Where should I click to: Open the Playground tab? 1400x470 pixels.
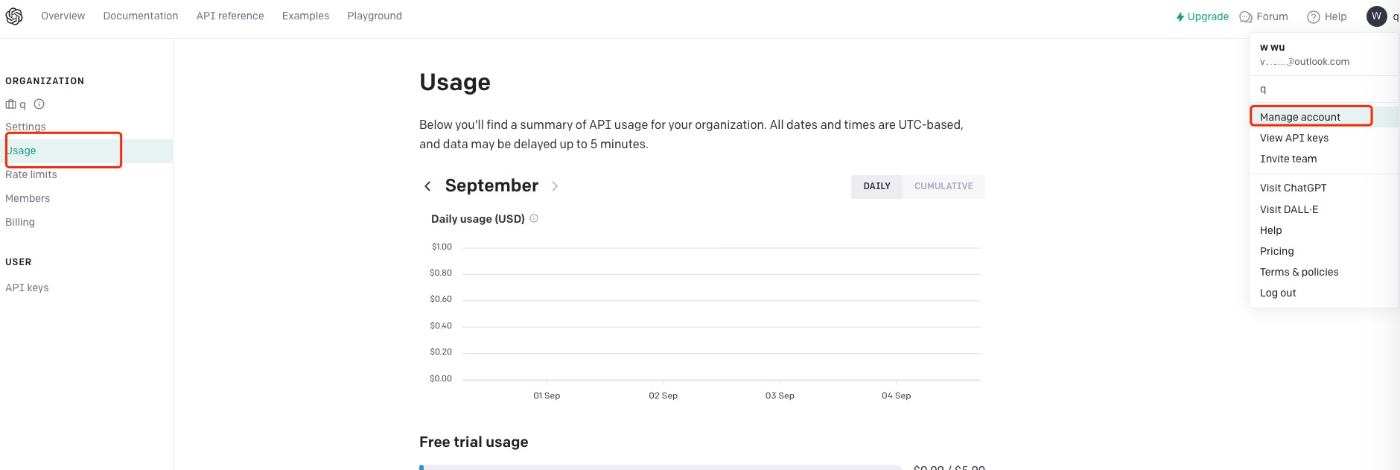375,16
